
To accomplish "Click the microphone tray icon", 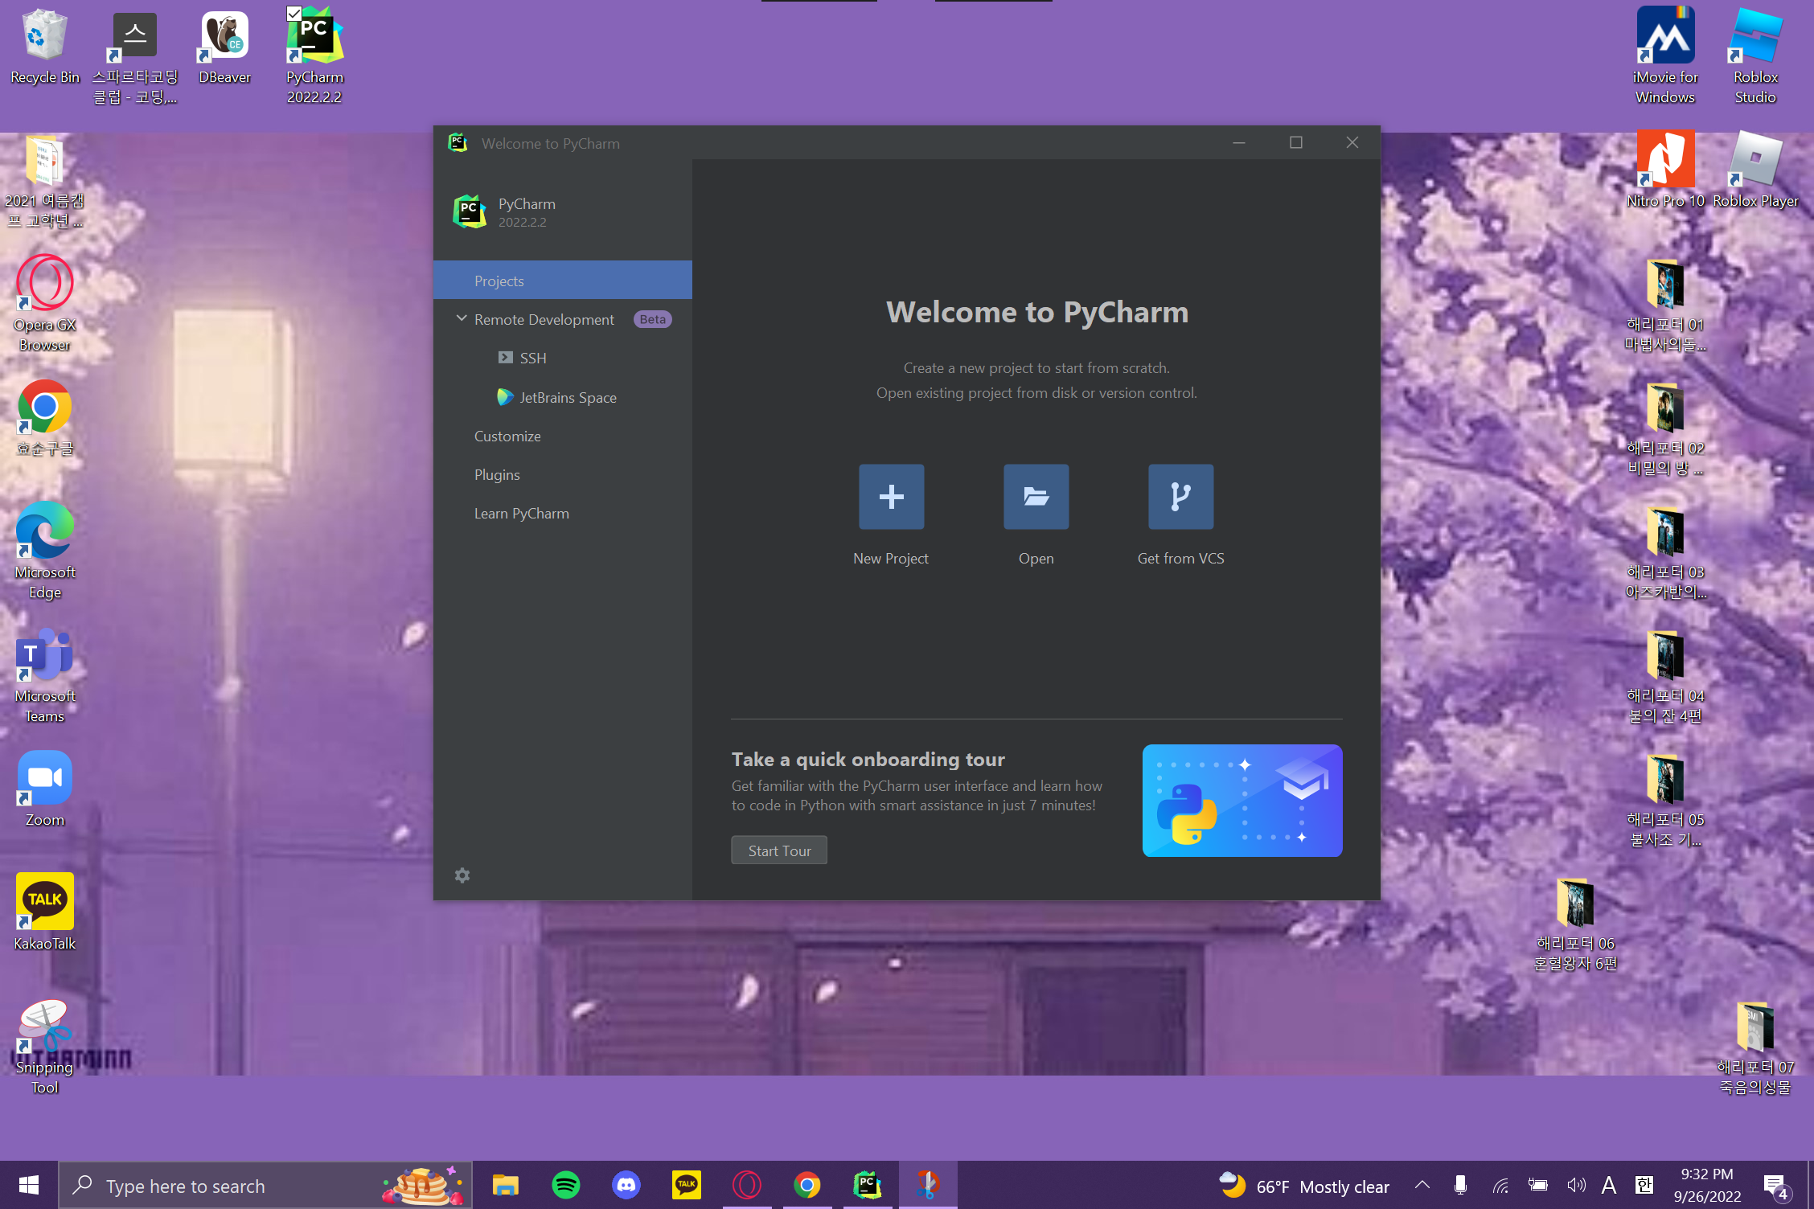I will point(1461,1185).
